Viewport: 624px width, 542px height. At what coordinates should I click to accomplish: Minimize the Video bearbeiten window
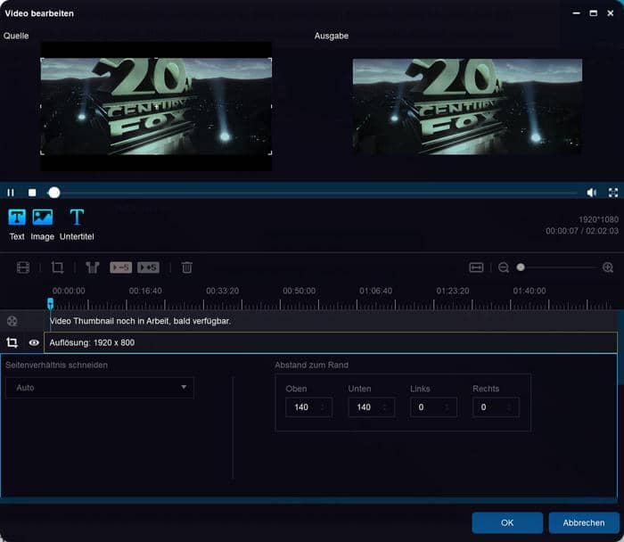[x=576, y=13]
